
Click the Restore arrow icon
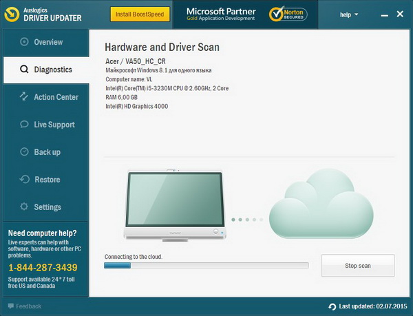point(24,180)
